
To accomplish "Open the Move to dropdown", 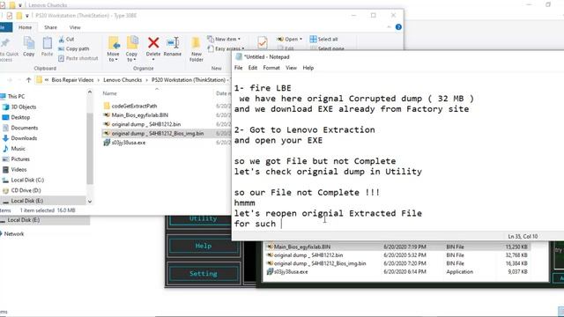I will (114, 49).
